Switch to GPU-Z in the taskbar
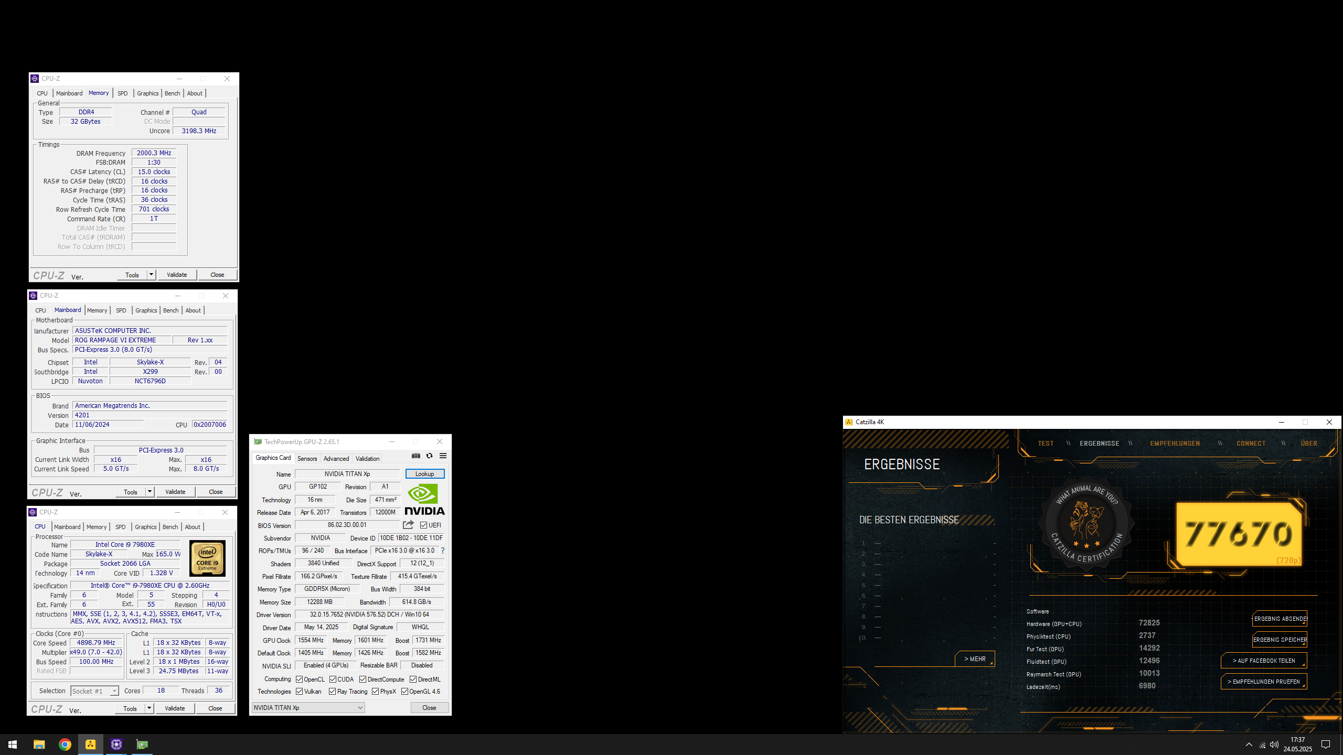The width and height of the screenshot is (1343, 755). tap(142, 745)
